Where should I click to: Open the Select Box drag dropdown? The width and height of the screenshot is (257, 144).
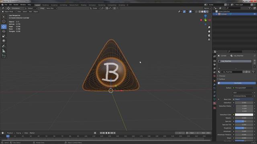tap(51, 8)
